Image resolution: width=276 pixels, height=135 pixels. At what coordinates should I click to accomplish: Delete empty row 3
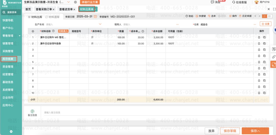pyautogui.click(x=259, y=50)
